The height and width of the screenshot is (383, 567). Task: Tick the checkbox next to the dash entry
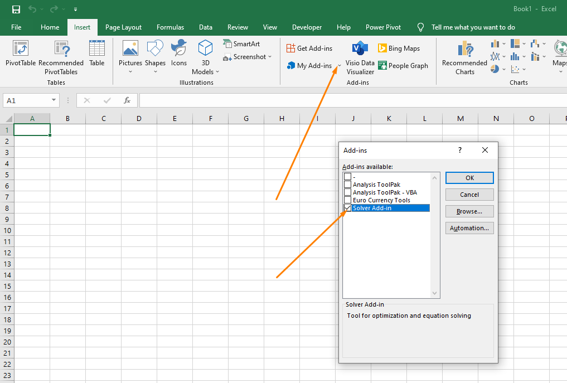tap(347, 177)
